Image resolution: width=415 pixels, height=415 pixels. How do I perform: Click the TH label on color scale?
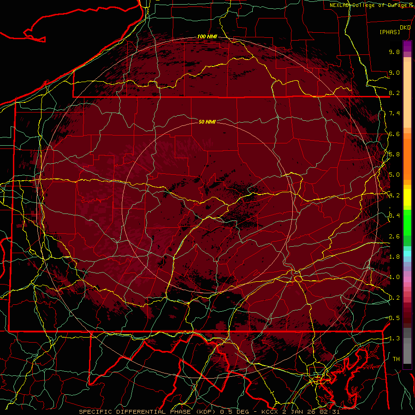pyautogui.click(x=396, y=359)
